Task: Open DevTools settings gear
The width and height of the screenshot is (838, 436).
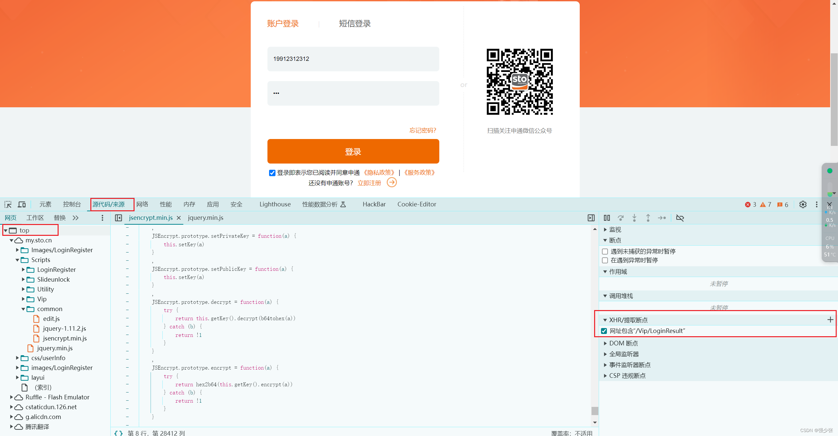Action: pyautogui.click(x=803, y=204)
